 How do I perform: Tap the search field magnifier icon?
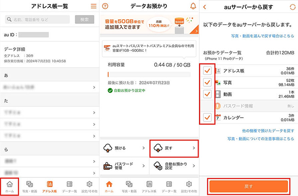pos(9,19)
